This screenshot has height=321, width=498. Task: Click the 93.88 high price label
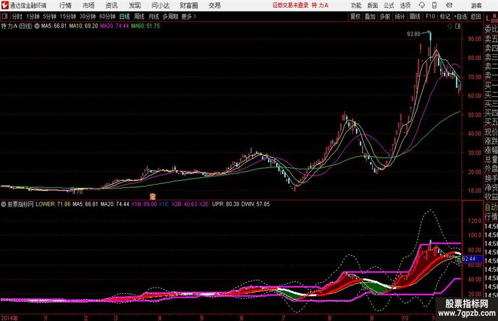pos(414,34)
